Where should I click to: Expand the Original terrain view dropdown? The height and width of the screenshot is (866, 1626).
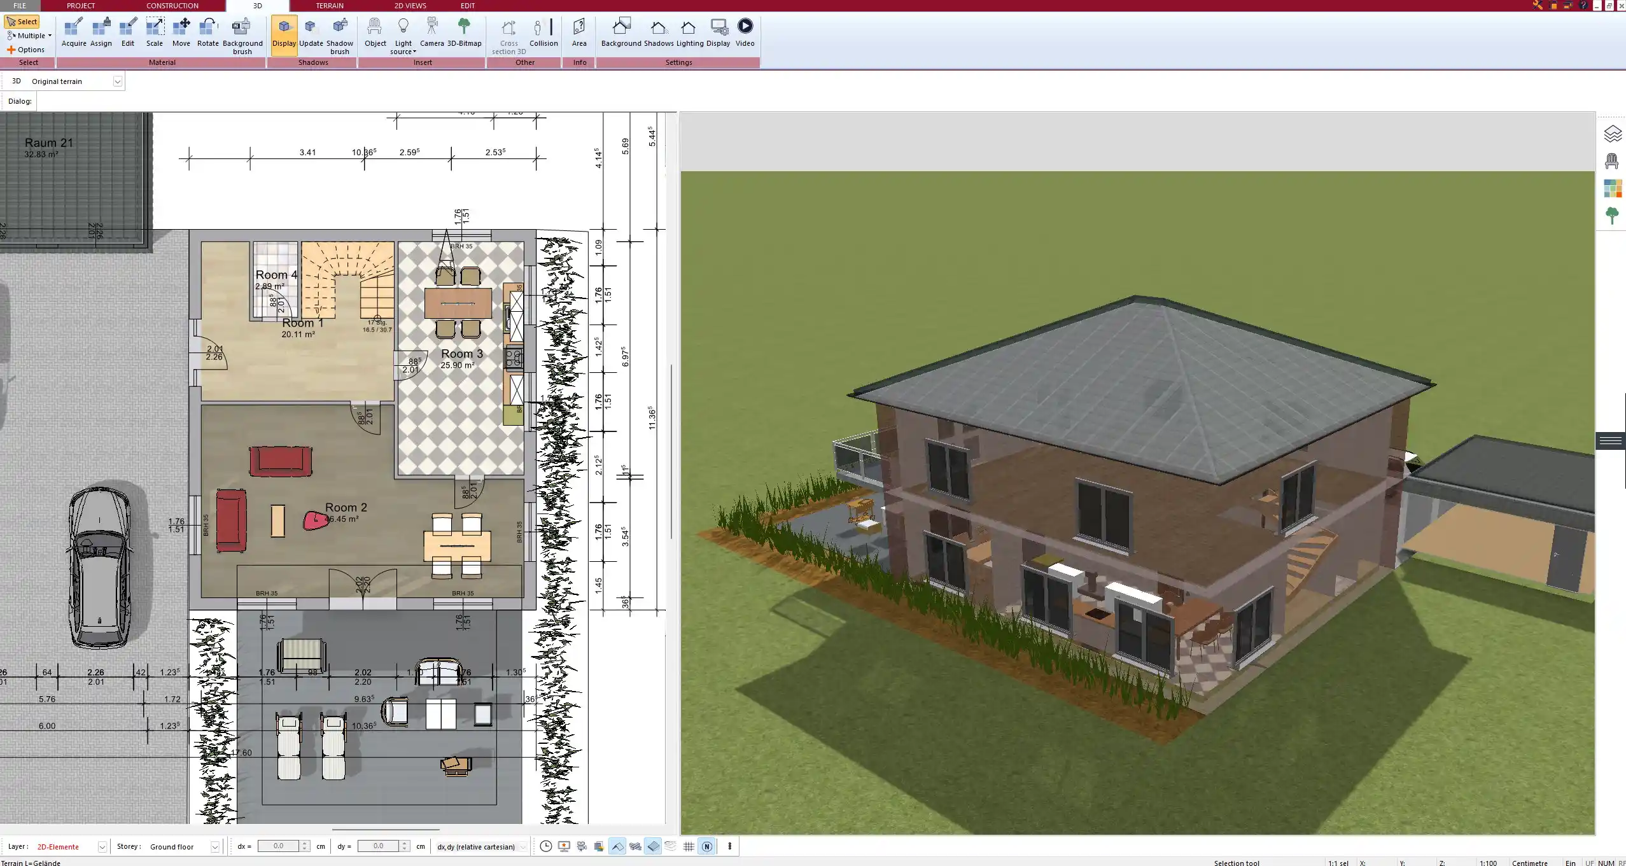pyautogui.click(x=117, y=81)
